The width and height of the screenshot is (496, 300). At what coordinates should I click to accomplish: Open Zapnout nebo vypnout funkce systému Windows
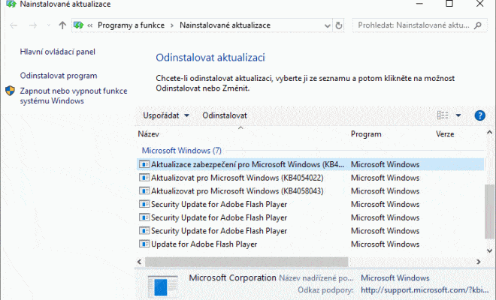[x=74, y=96]
